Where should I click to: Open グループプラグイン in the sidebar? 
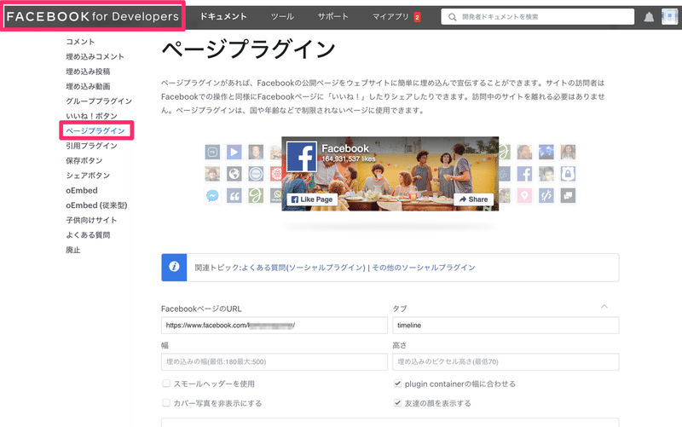pyautogui.click(x=99, y=101)
